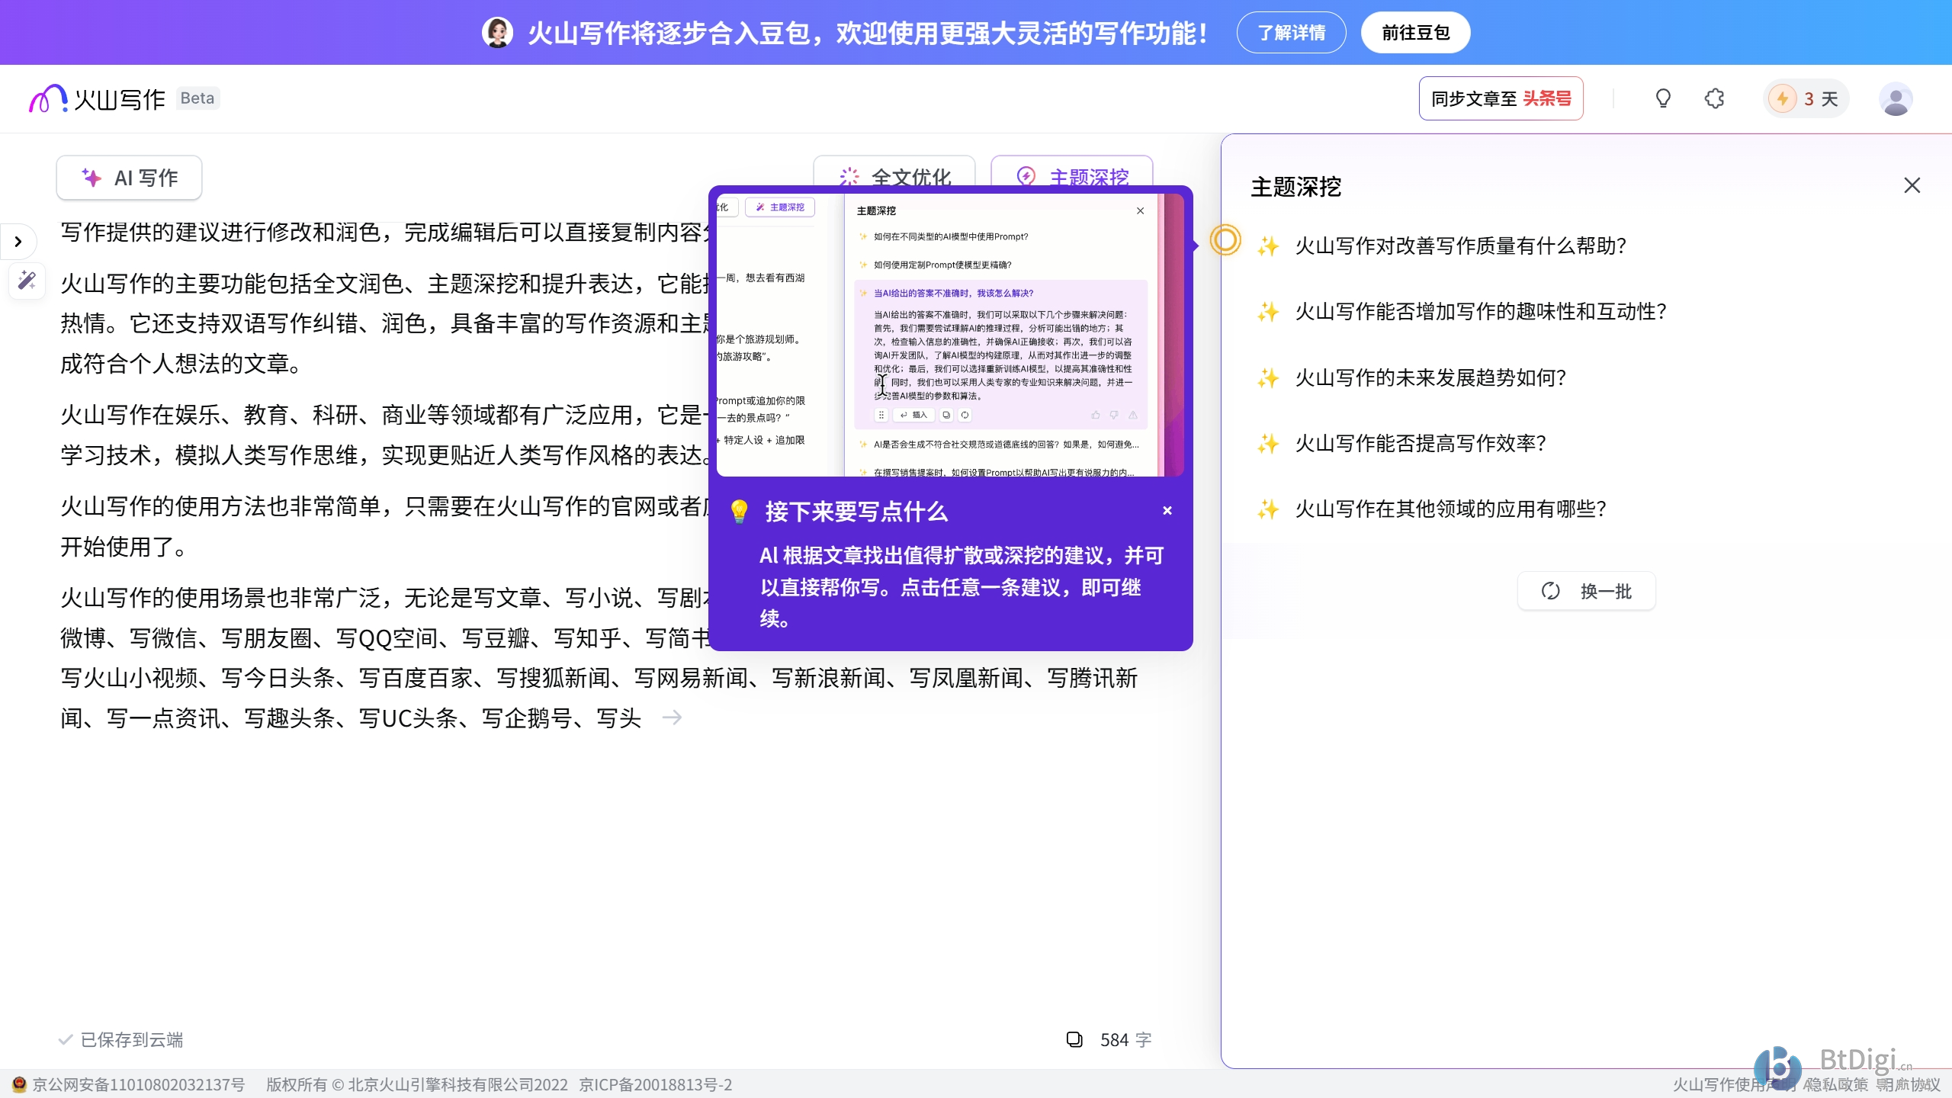Click the tutorial preview image in tooltip

pyautogui.click(x=950, y=335)
